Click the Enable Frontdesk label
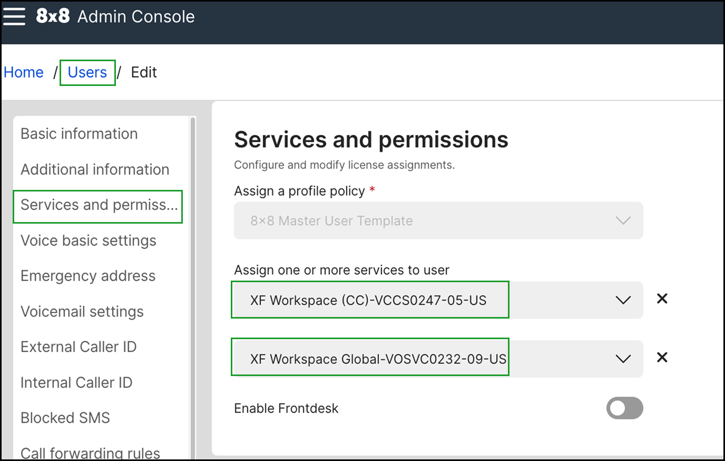This screenshot has height=461, width=725. 286,408
